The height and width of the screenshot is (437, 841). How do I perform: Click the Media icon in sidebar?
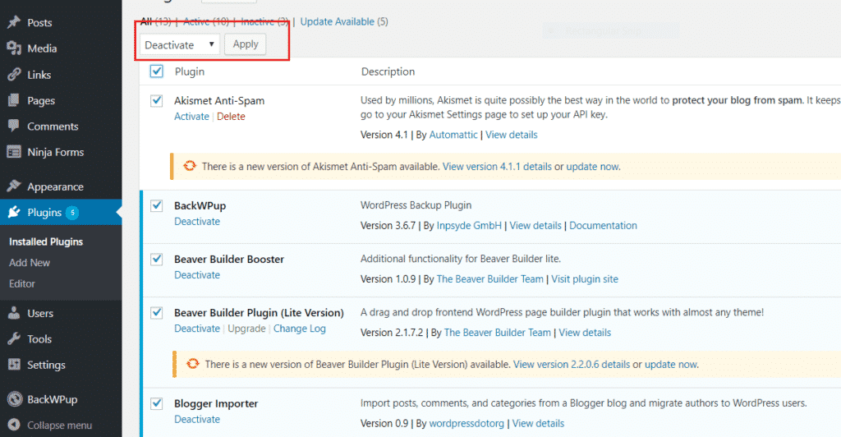point(14,48)
